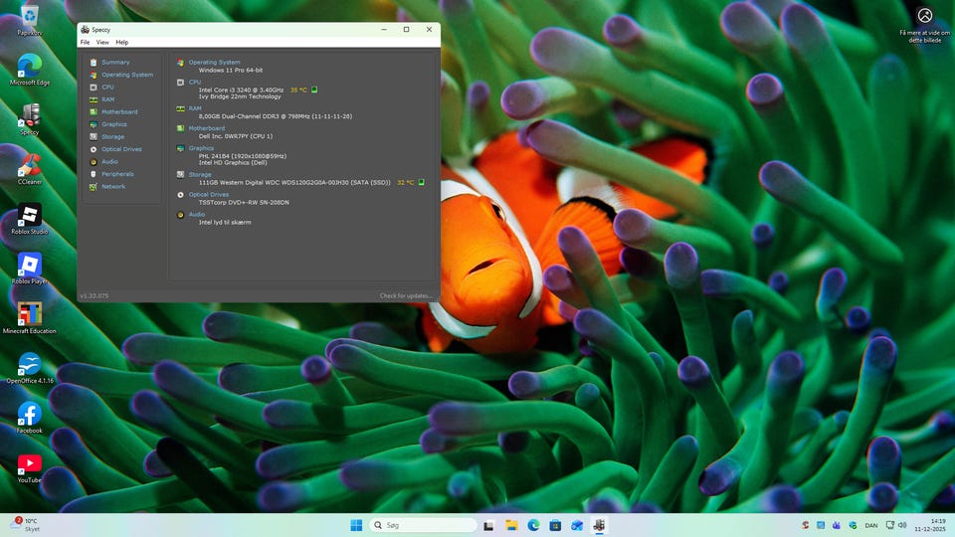Open the File menu
Image resolution: width=955 pixels, height=537 pixels.
pos(85,42)
